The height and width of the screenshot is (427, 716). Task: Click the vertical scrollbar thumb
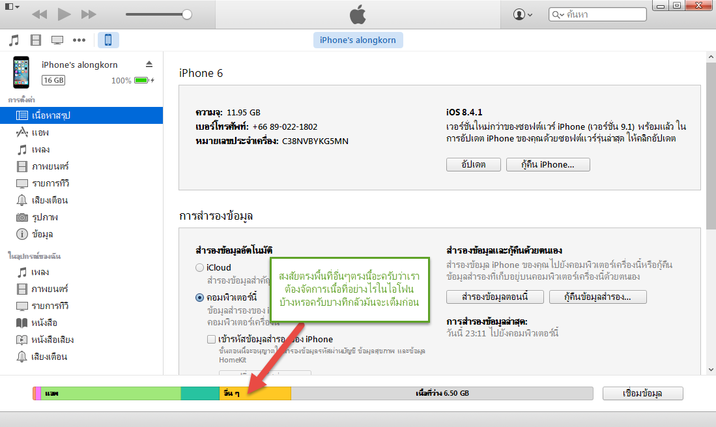click(711, 146)
